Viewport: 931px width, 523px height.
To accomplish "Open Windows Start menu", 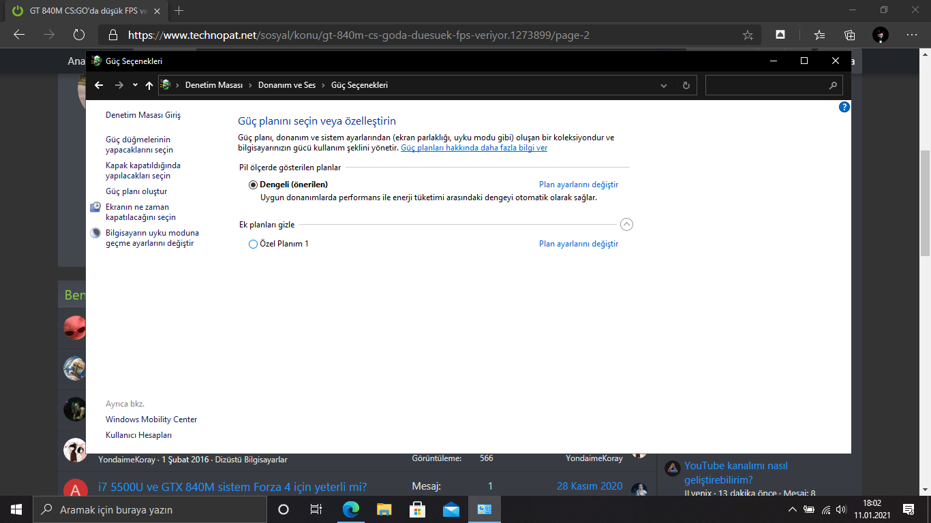I will coord(16,509).
